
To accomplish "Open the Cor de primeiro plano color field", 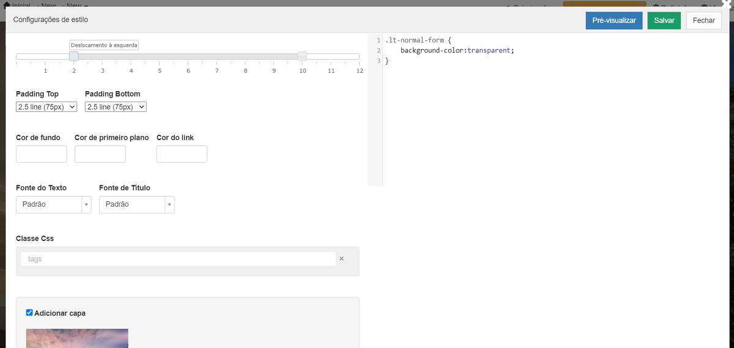I will point(100,154).
